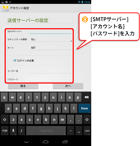This screenshot has width=140, height=146.
Task: Tap the recent apps navigation icon
Action: coord(65,142)
